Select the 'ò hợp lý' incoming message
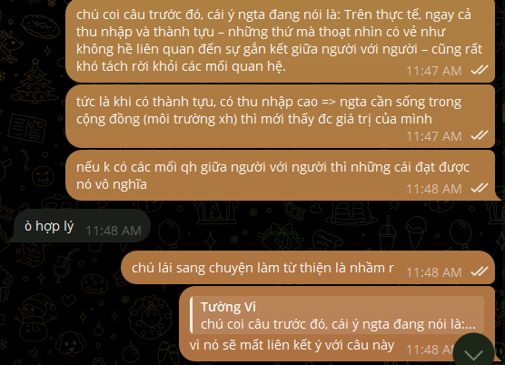This screenshot has height=365, width=505. coord(81,226)
